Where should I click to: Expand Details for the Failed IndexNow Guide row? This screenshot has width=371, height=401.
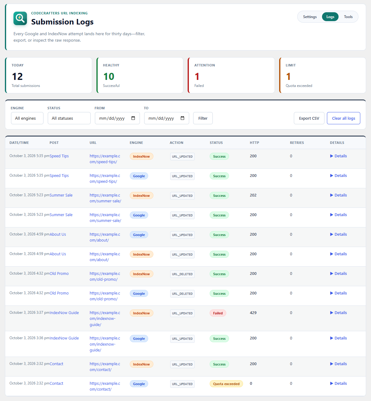pos(338,313)
